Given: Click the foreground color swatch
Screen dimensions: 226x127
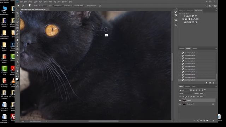Looking at the screenshot, I should point(17,79).
